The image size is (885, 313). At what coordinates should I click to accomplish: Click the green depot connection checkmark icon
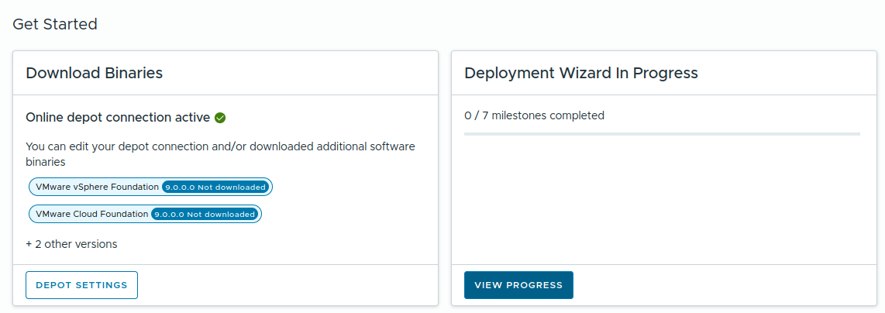pyautogui.click(x=220, y=118)
